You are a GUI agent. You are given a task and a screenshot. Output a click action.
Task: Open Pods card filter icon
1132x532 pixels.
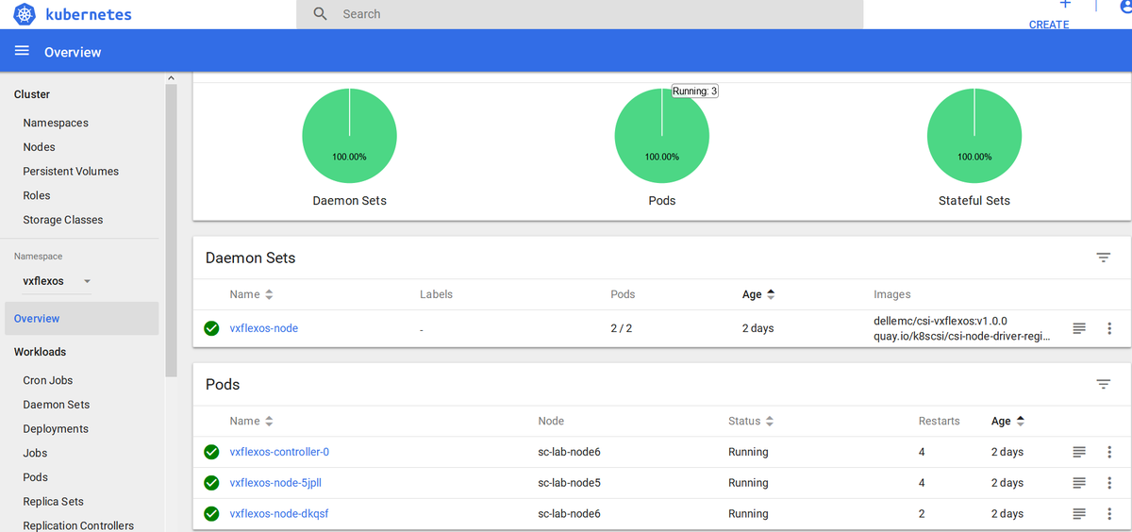tap(1103, 384)
